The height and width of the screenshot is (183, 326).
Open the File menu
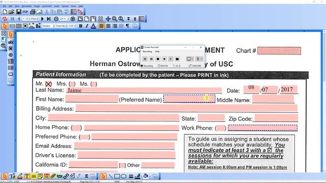point(5,6)
